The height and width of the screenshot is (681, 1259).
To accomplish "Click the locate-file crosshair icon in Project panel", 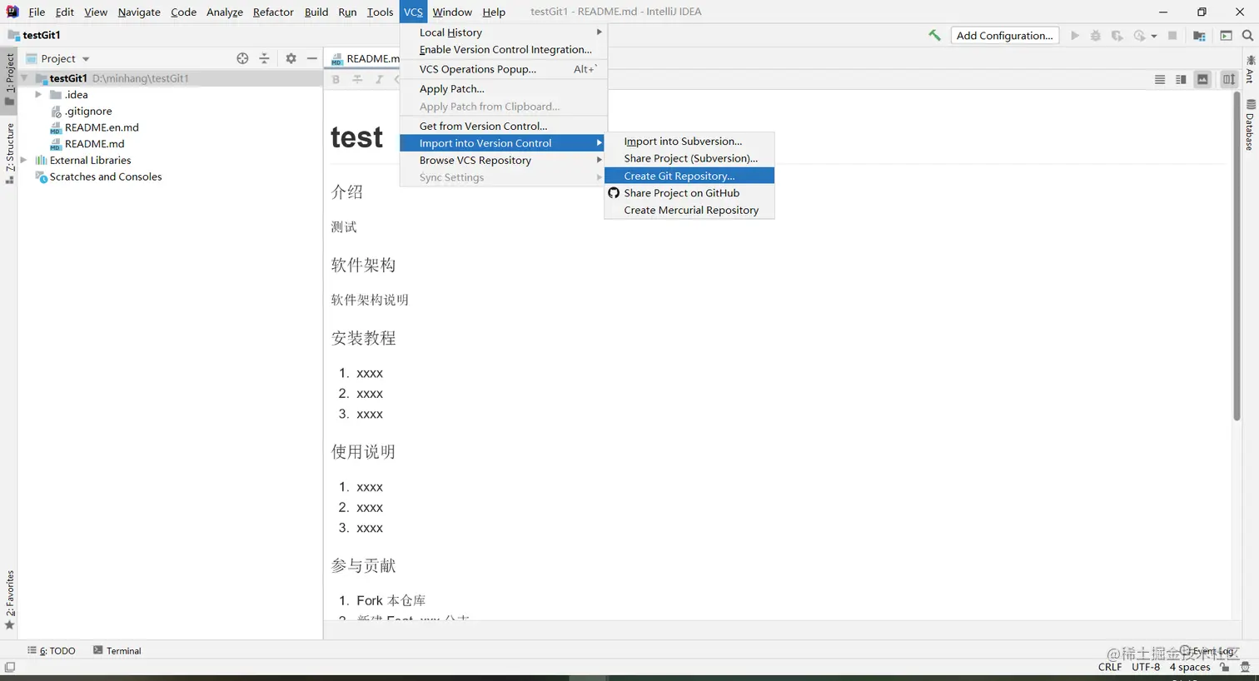I will tap(242, 58).
